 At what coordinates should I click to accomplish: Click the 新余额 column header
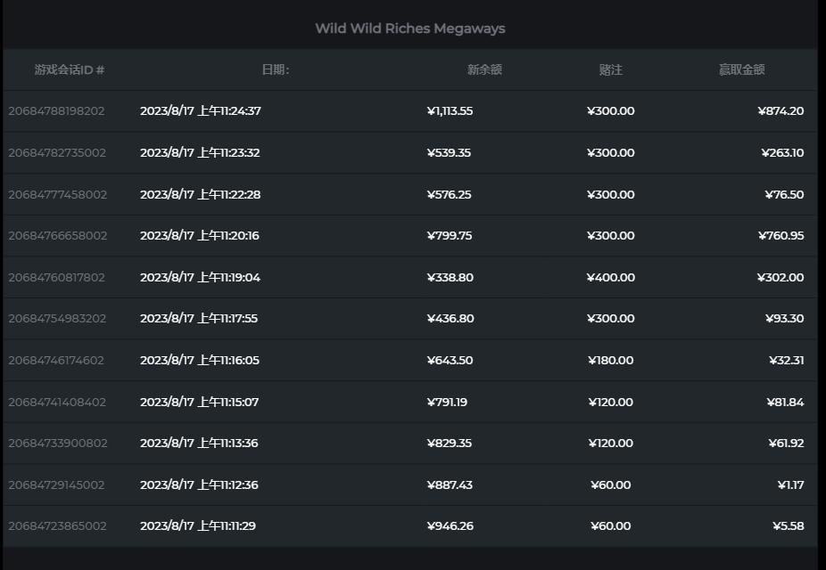coord(484,69)
